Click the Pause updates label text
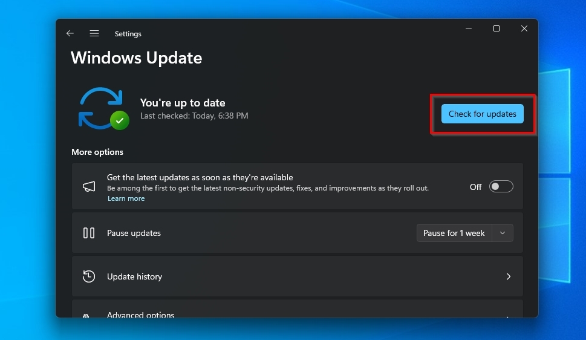Screen dimensions: 586x340 pyautogui.click(x=134, y=233)
